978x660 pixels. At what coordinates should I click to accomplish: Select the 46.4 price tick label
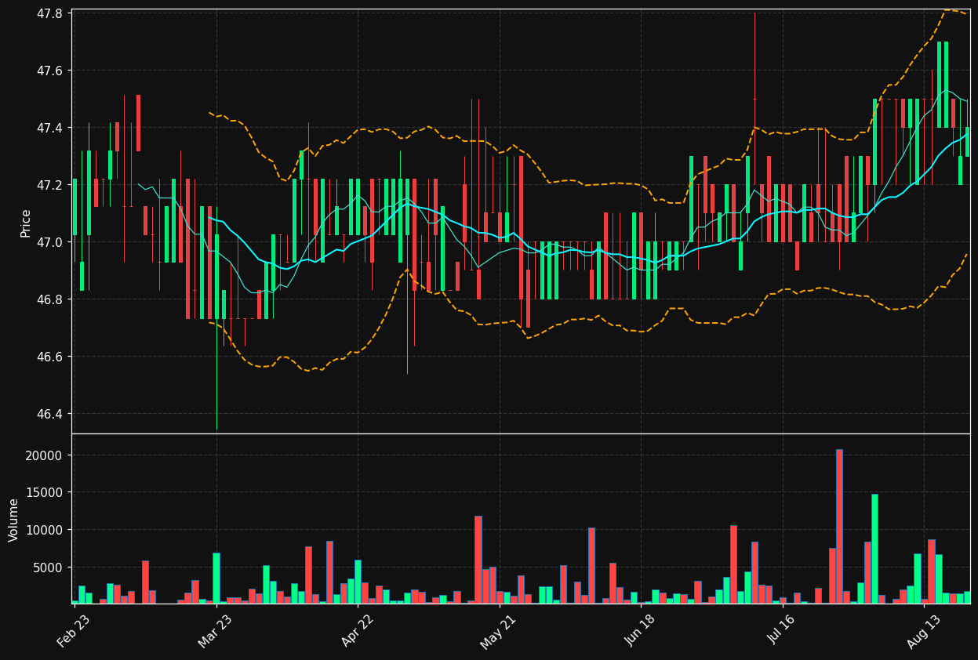[x=50, y=414]
